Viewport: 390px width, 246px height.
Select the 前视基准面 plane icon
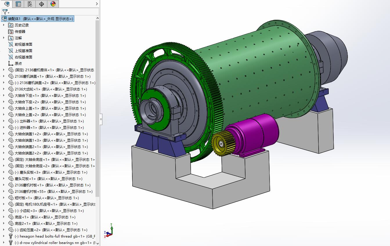click(11, 44)
